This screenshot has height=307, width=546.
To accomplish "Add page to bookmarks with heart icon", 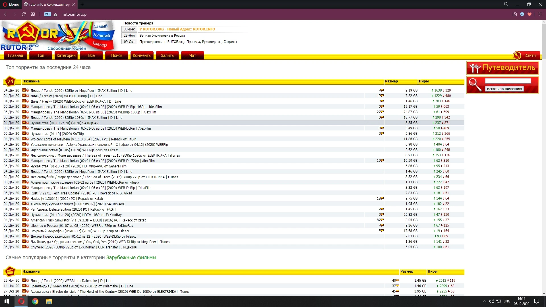I will (x=530, y=14).
